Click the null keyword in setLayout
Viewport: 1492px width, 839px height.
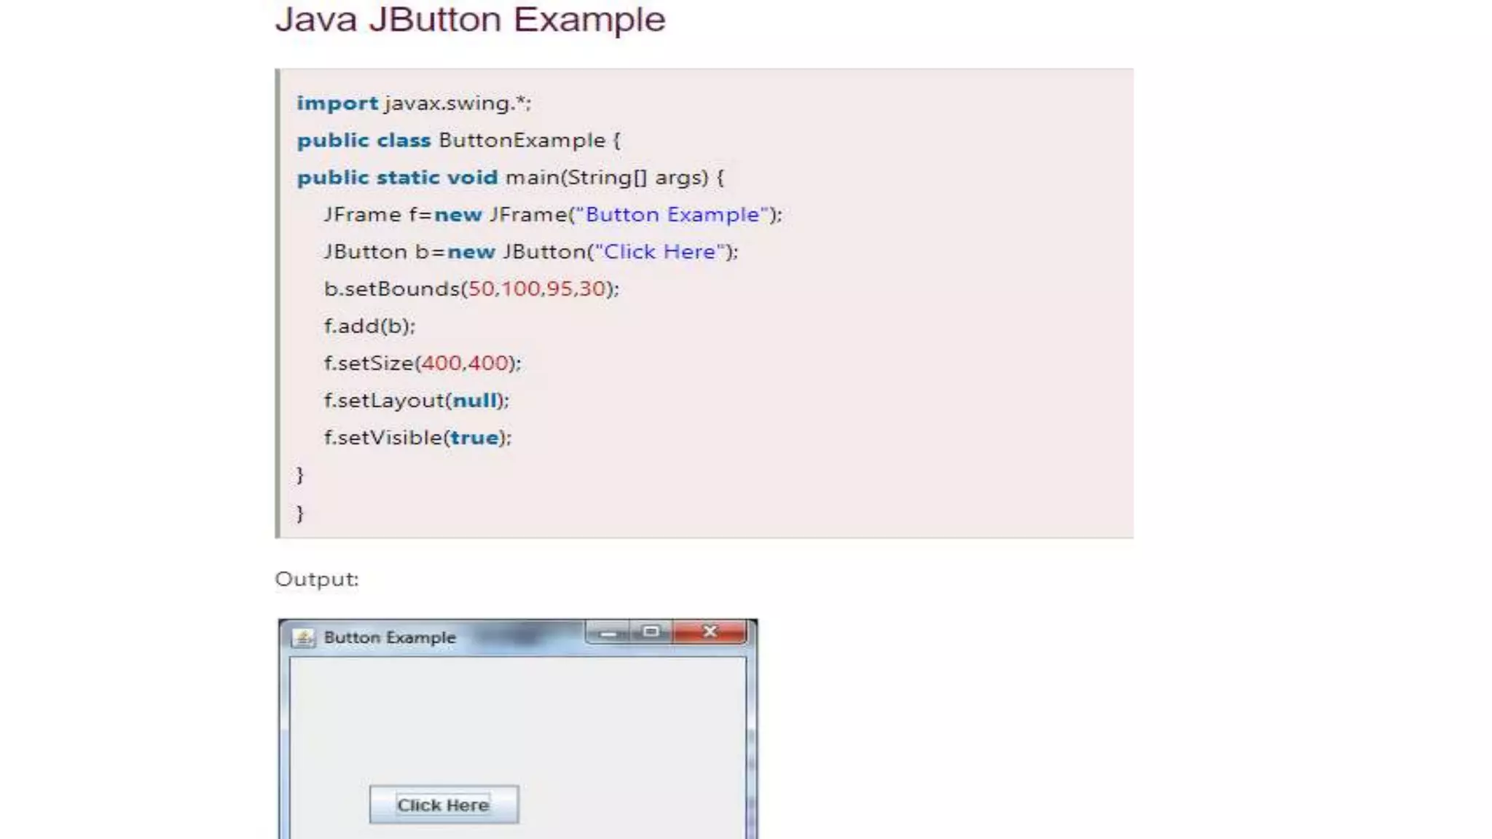point(475,401)
